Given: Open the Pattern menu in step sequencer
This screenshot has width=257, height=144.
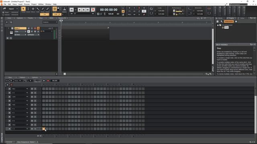Looking at the screenshot, I should pyautogui.click(x=22, y=77).
